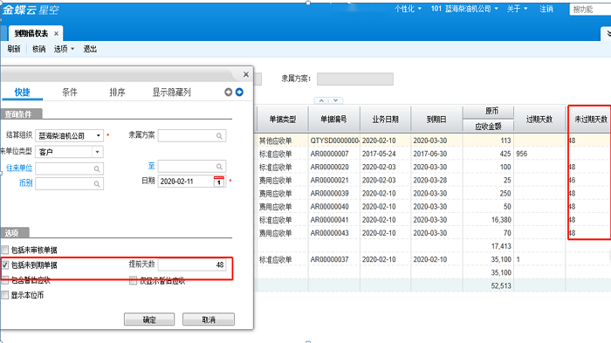Viewport: 611px width, 343px height.
Task: Sort by 业务日期 column header
Action: tap(386, 119)
